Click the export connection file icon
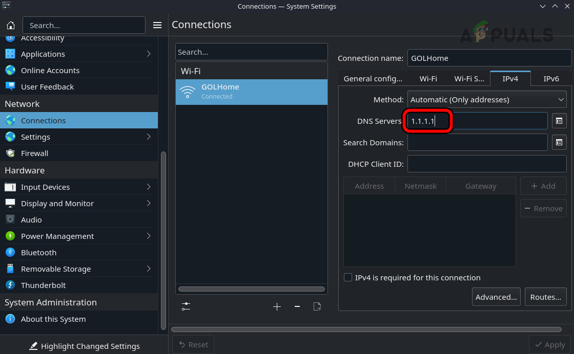Viewport: 574px width, 354px height. tap(317, 306)
